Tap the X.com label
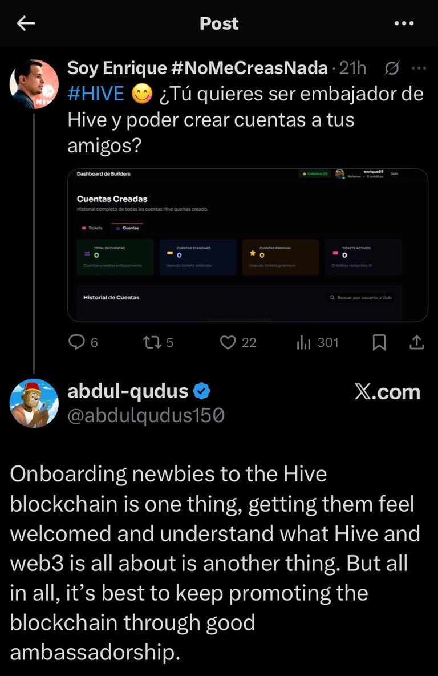The width and height of the screenshot is (438, 676). pos(387,392)
